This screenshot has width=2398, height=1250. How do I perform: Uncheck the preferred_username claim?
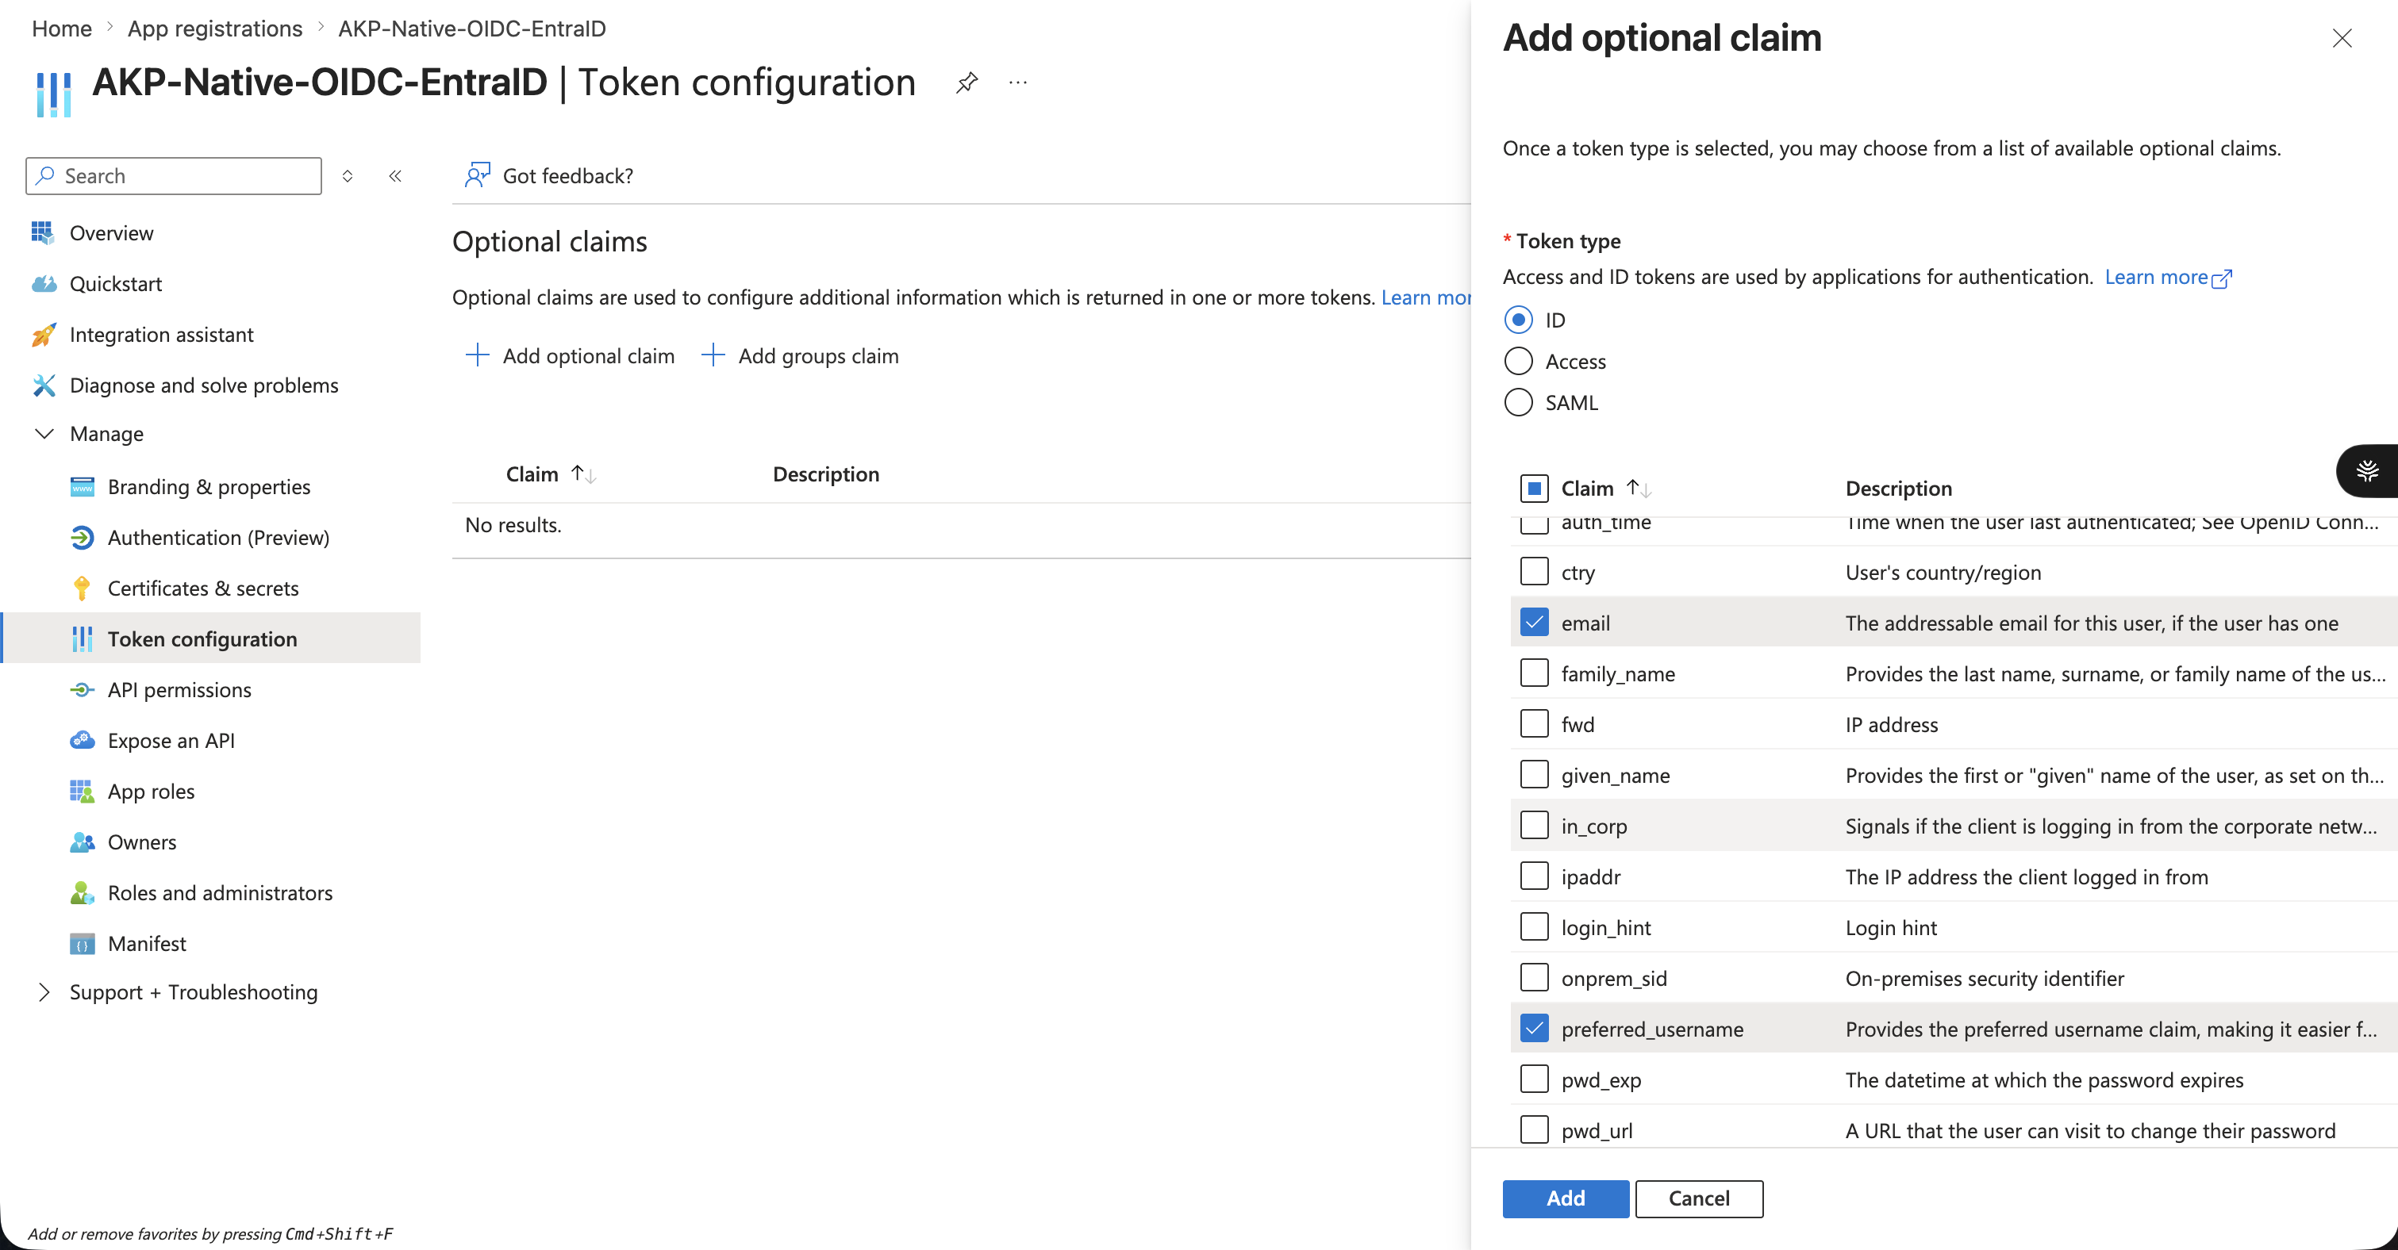1534,1028
